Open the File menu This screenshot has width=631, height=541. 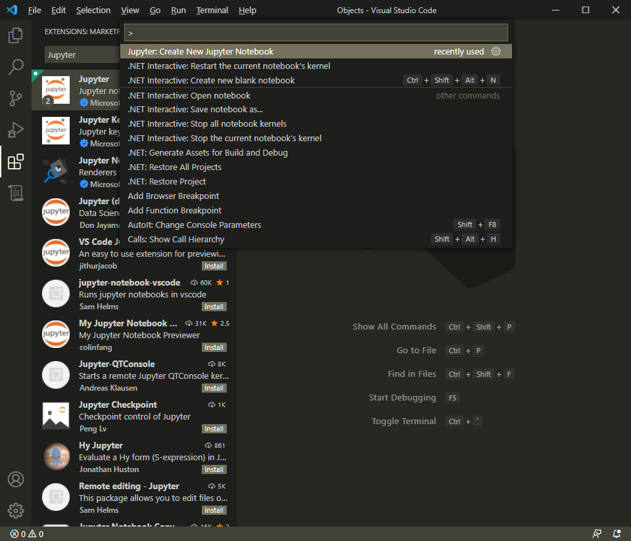(35, 10)
